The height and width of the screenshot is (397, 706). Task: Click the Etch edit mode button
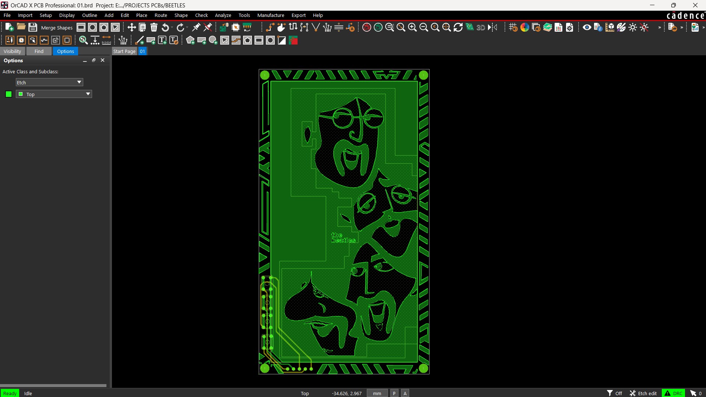click(643, 393)
